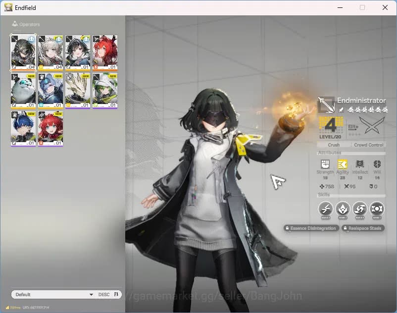Toggle the DESC sort order
397x313 pixels.
(104, 295)
